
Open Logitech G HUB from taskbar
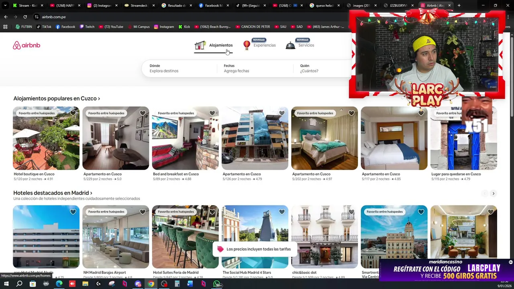pyautogui.click(x=98, y=284)
